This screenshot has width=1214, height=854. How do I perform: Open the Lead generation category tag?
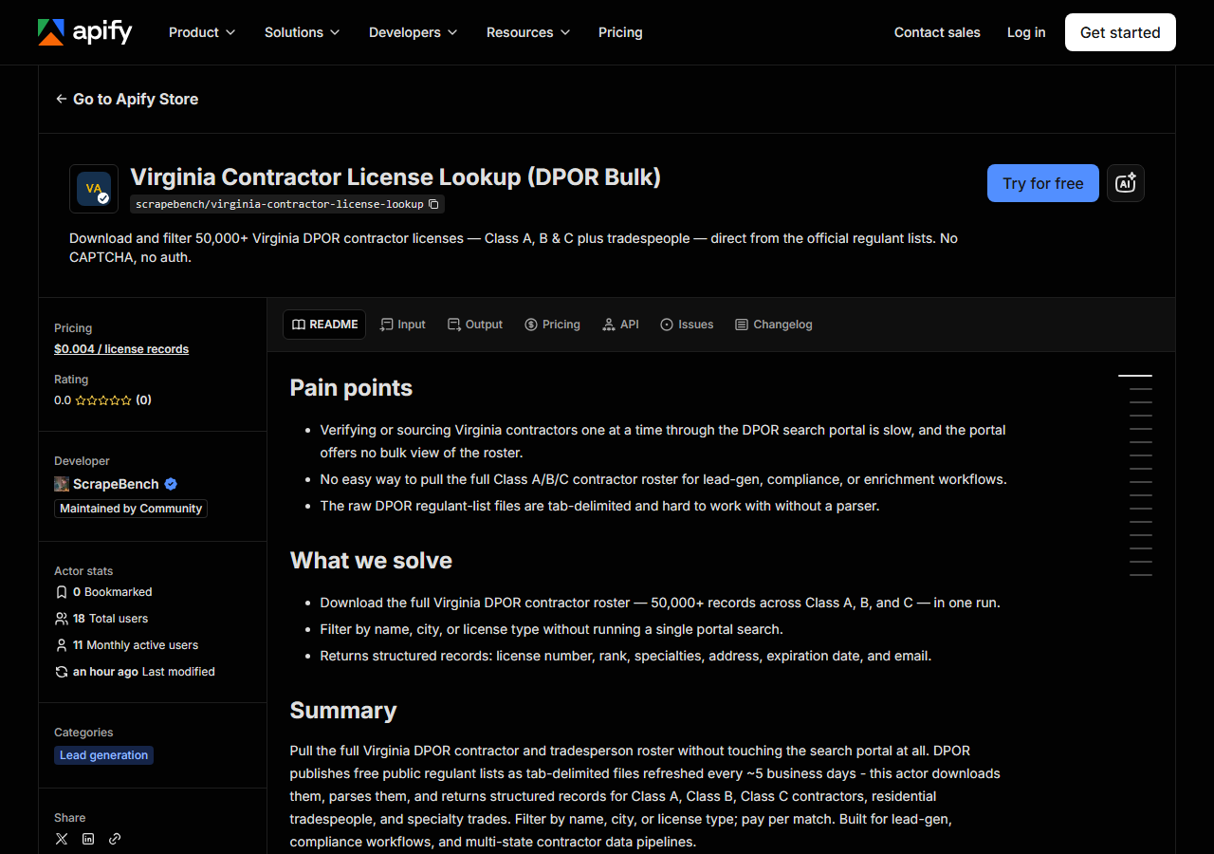104,755
